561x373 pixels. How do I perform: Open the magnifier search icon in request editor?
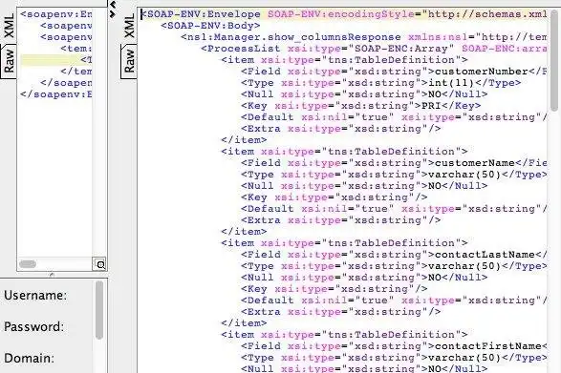point(100,264)
